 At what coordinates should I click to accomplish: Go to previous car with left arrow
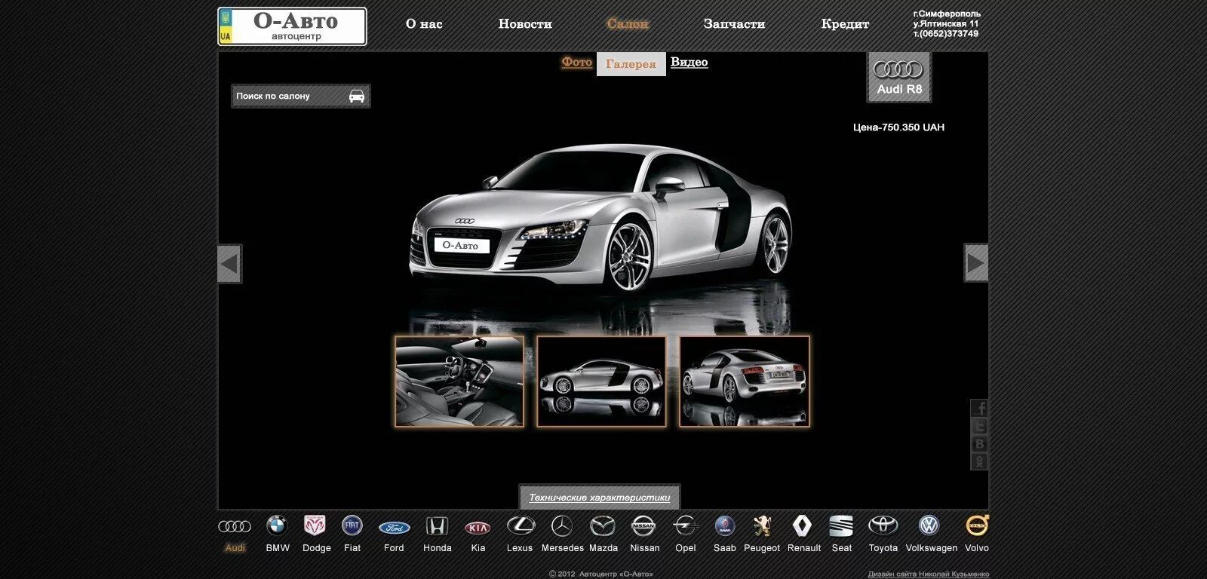point(229,264)
